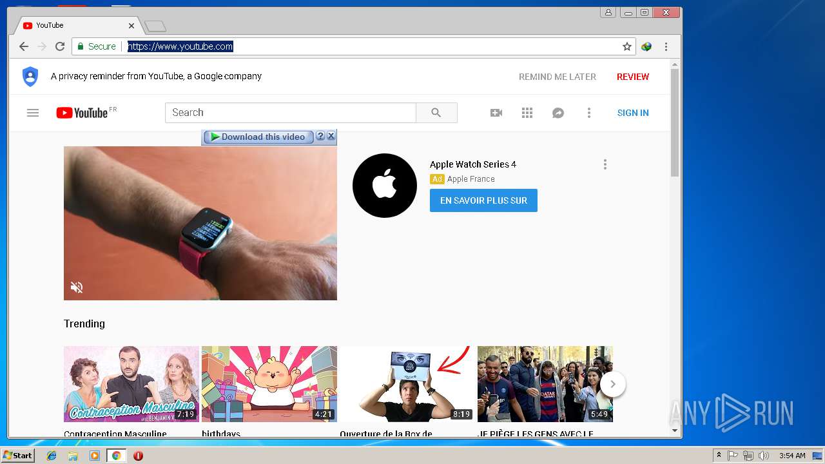Click the magnifier search button
Viewport: 825px width, 464px height.
[x=436, y=113]
